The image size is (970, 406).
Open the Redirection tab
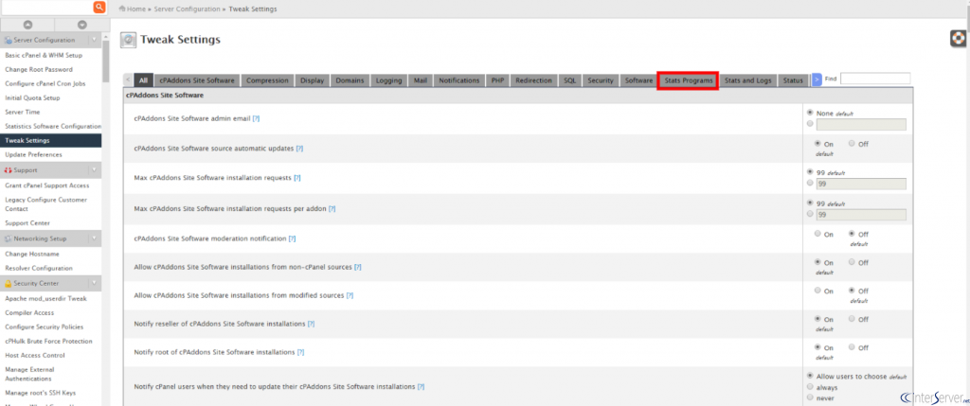[x=534, y=81]
